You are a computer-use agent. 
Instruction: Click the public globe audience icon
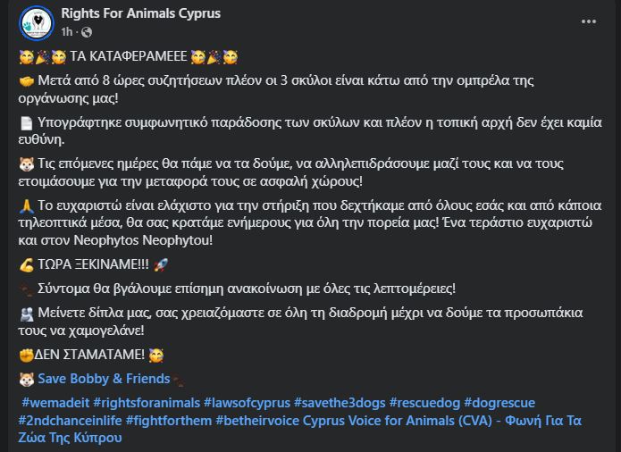tap(87, 32)
